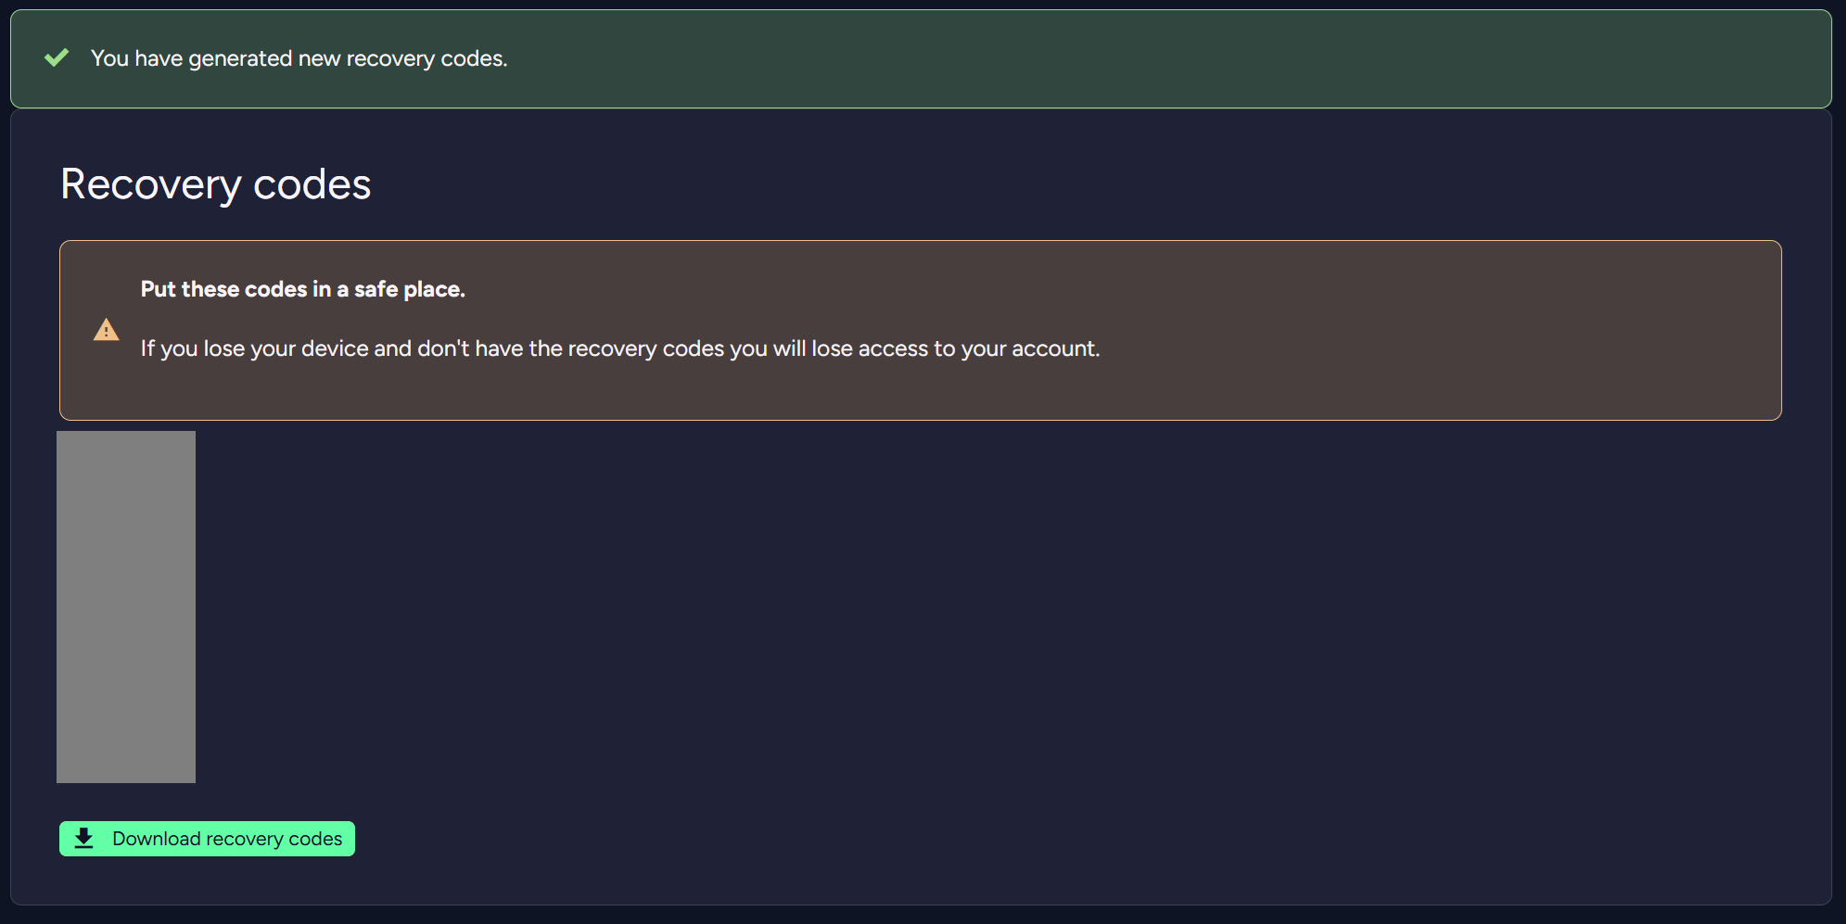This screenshot has width=1846, height=924.
Task: Click the orange warning triangle icon
Action: click(107, 330)
